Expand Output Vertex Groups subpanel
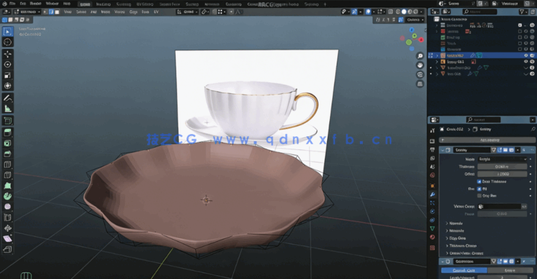Viewport: 537px width, 279px height. coord(466,254)
